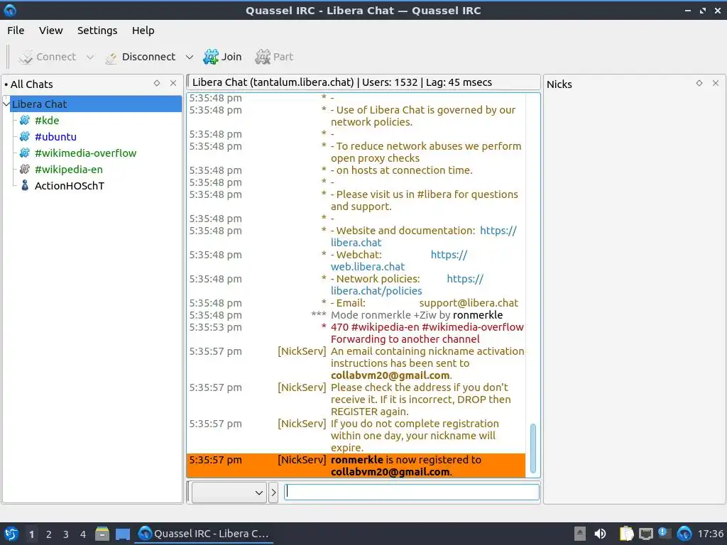
Task: Switch to virtual desktop 3
Action: pos(66,534)
